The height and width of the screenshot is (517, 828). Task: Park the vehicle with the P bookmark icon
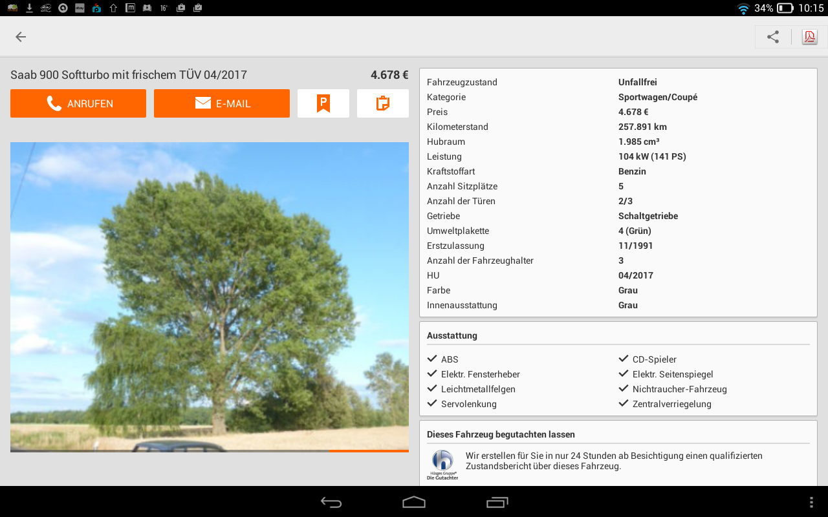point(323,103)
